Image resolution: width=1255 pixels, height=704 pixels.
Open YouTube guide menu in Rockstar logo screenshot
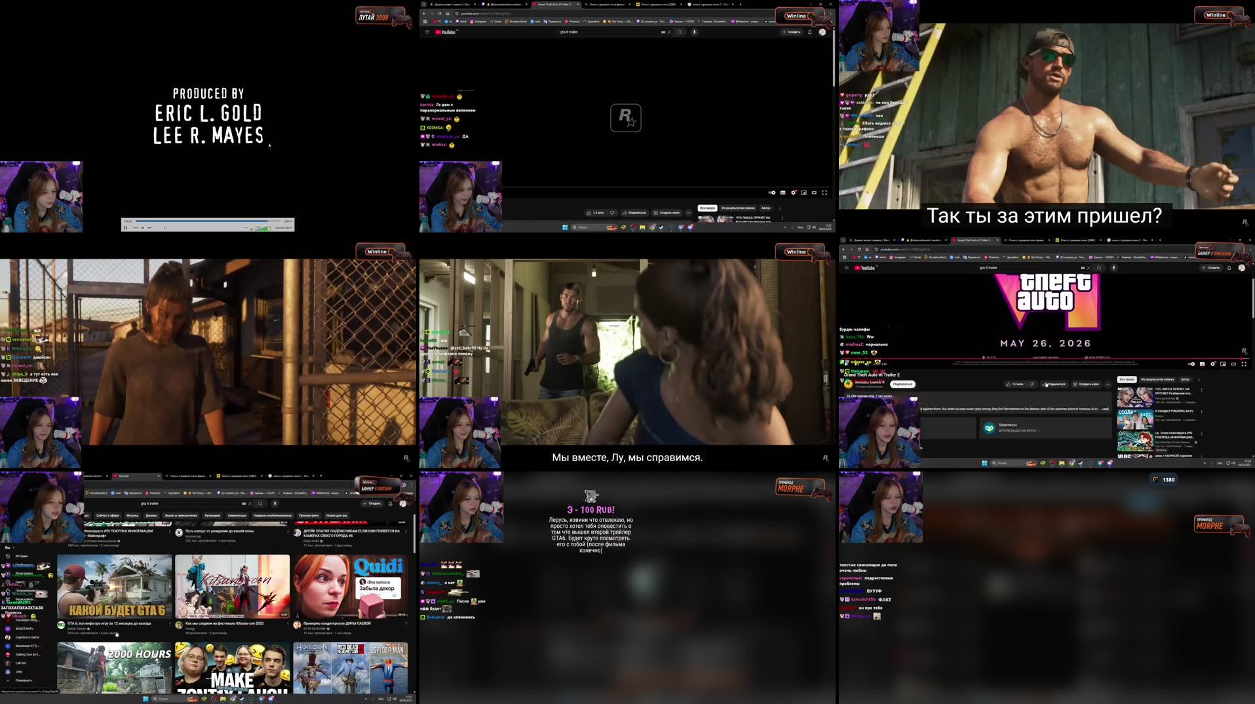(x=427, y=32)
